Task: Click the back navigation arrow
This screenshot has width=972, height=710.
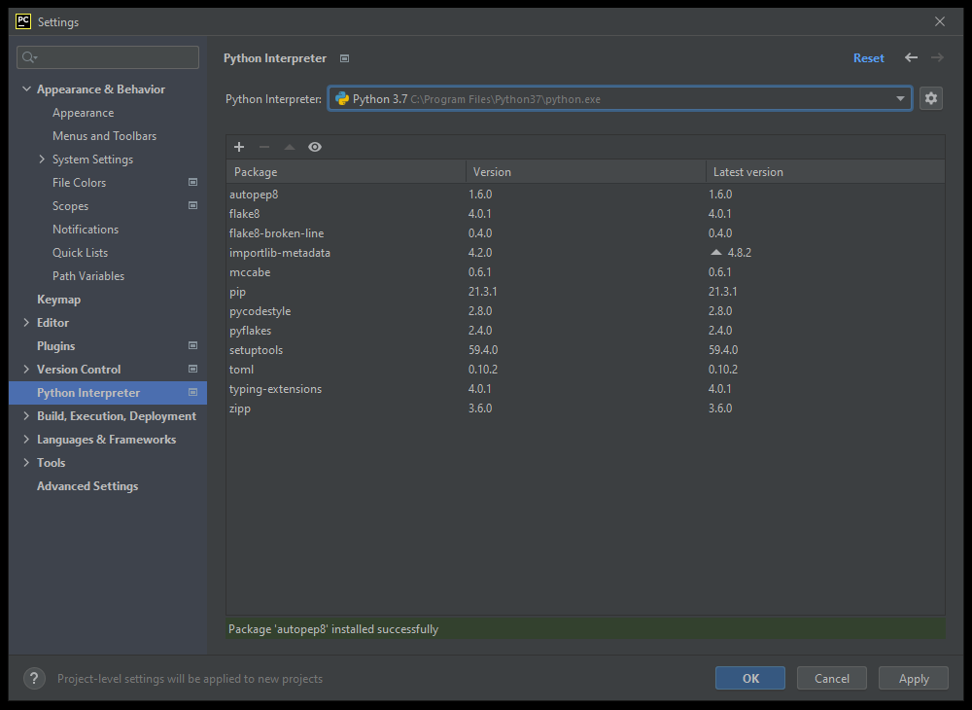Action: [911, 58]
